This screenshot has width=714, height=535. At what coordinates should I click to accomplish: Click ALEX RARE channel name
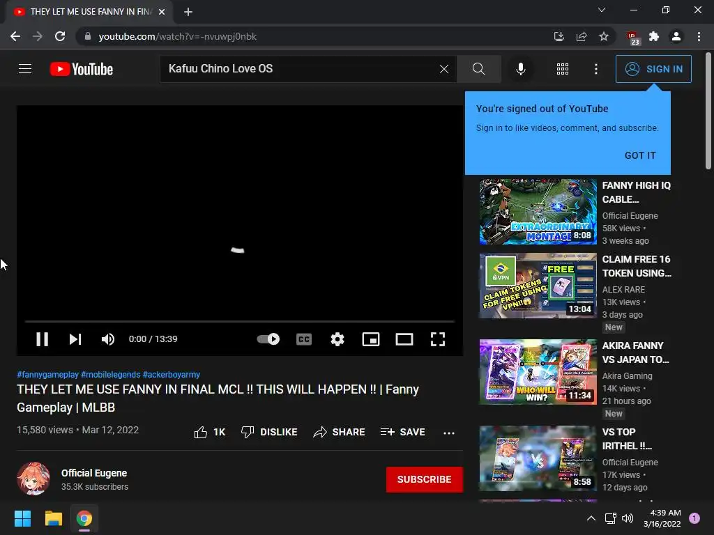[x=623, y=289]
